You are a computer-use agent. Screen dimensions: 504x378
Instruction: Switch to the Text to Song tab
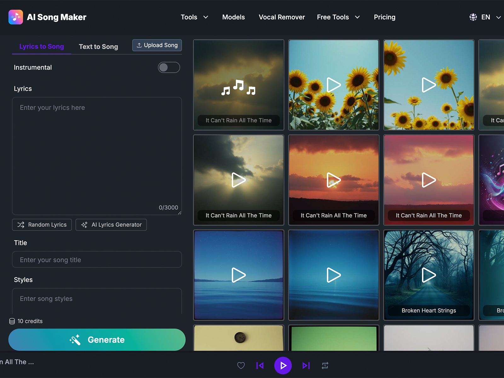98,46
